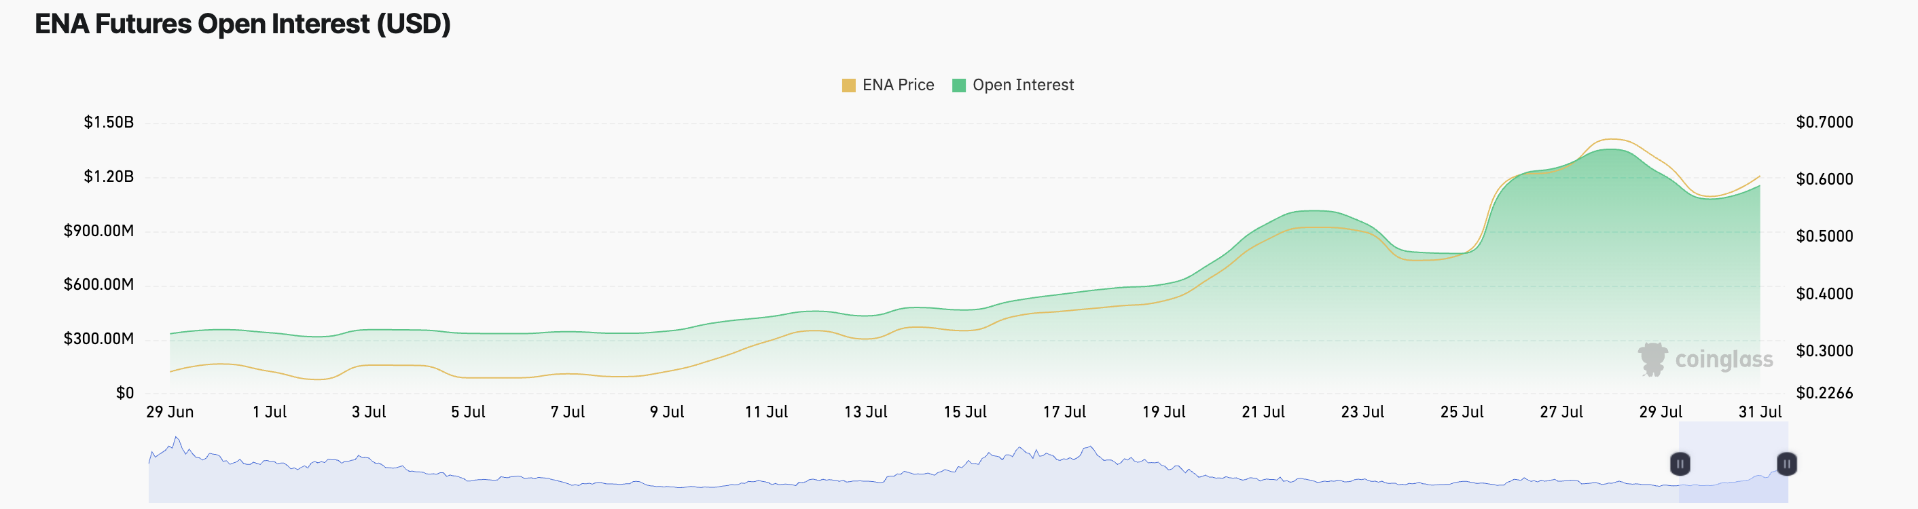Click the $900.00M open interest axis label
1918x509 pixels.
click(x=99, y=231)
